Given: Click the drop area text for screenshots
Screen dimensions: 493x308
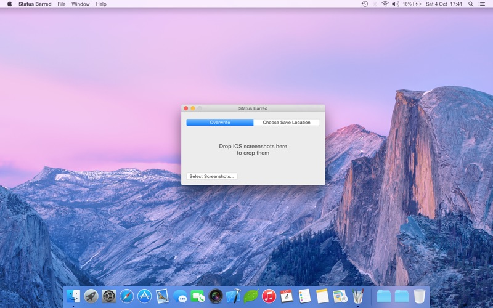Looking at the screenshot, I should [253, 150].
